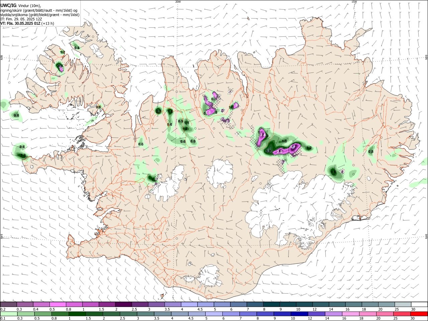Image resolution: width=428 pixels, height=321 pixels.
Task: Click the 0.9 precipitation value on the map
Action: (181, 121)
